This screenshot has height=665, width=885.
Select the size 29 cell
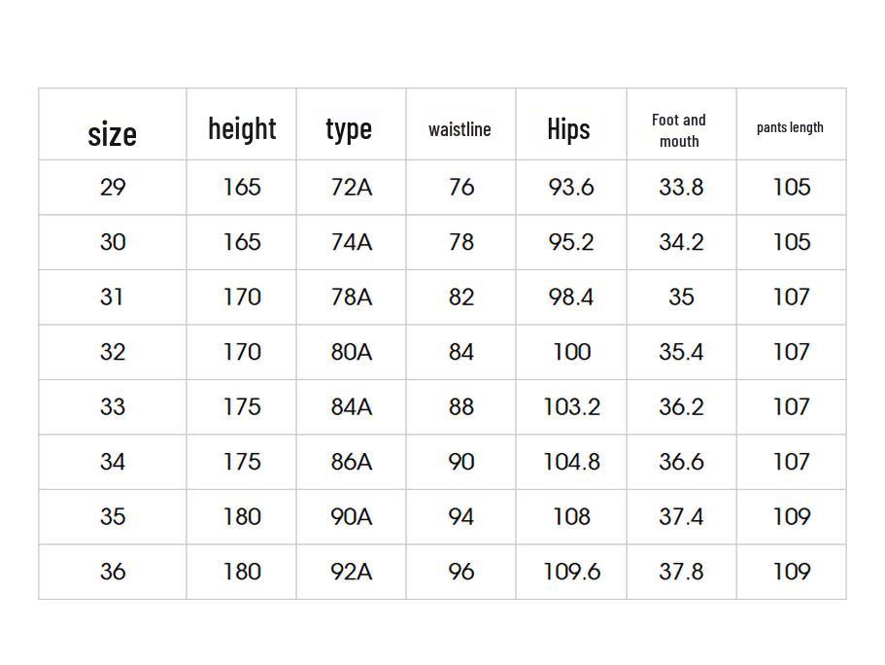113,187
